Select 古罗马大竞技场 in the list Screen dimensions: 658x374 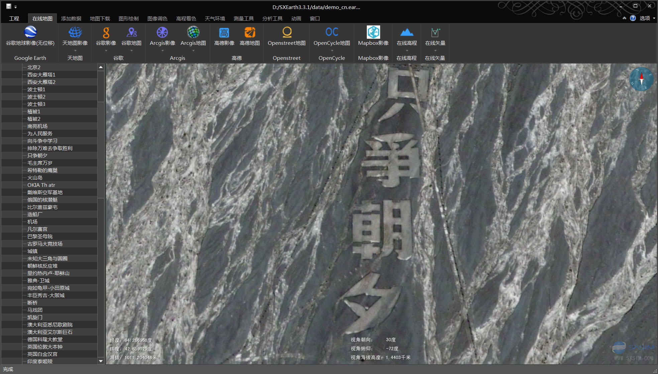pyautogui.click(x=45, y=244)
